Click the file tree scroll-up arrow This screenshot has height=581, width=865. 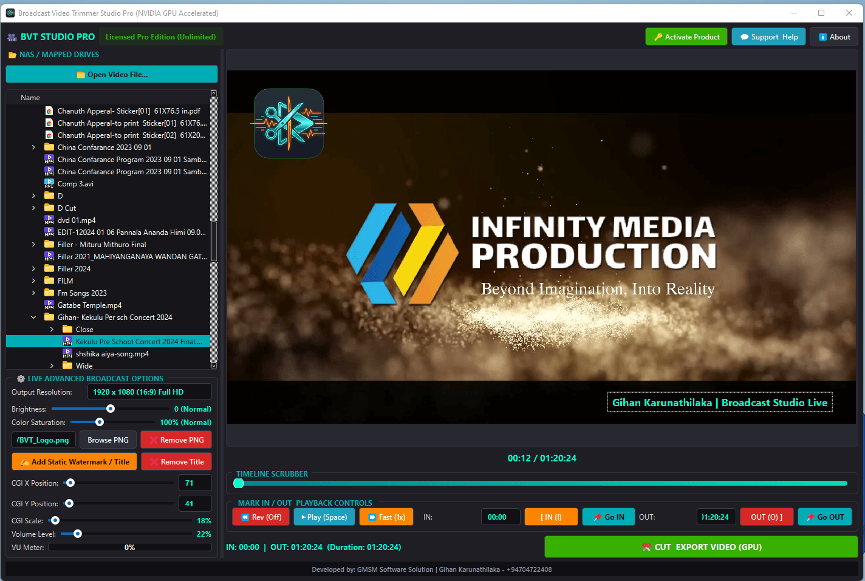point(214,93)
